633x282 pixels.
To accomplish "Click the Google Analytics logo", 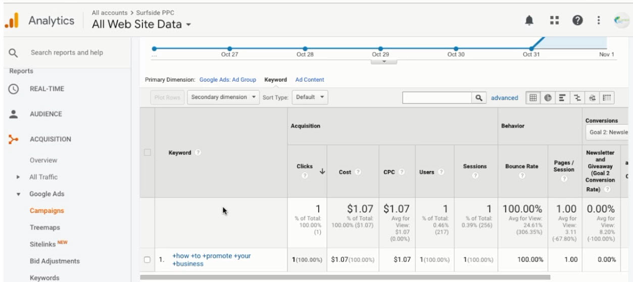I will 12,21.
